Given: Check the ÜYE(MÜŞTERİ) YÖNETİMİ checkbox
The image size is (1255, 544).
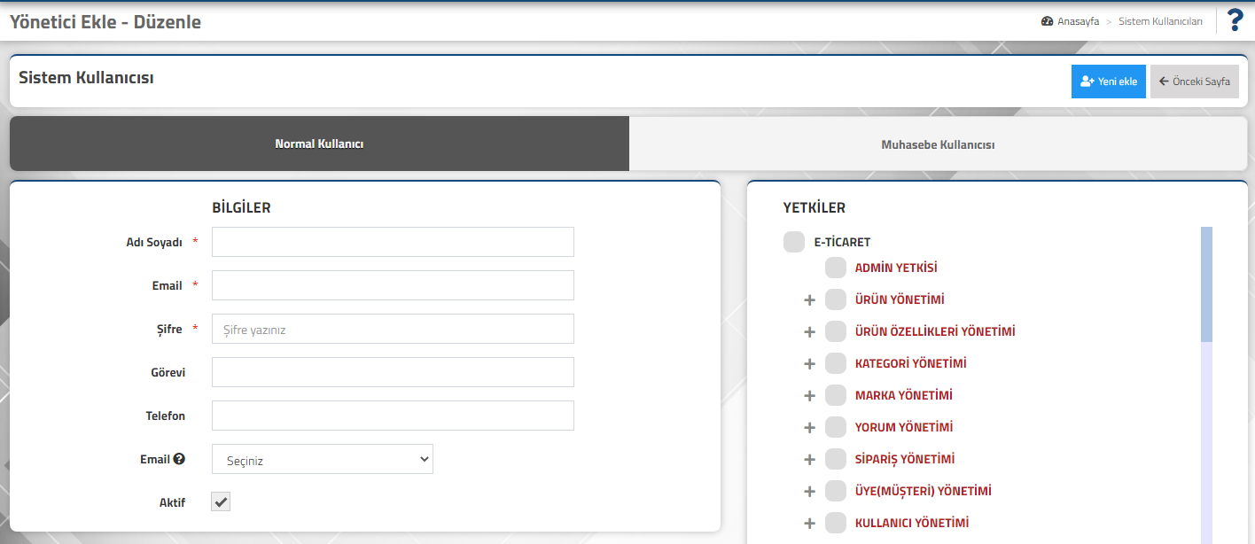Looking at the screenshot, I should point(836,491).
